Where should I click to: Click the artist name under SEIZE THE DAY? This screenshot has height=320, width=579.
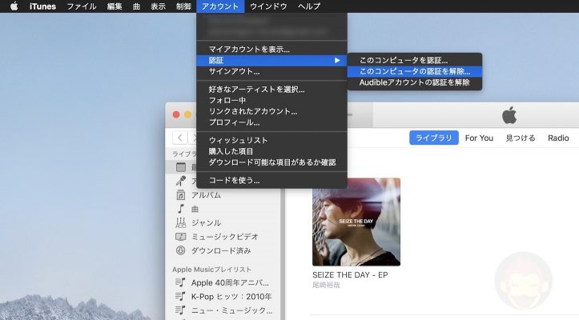326,285
